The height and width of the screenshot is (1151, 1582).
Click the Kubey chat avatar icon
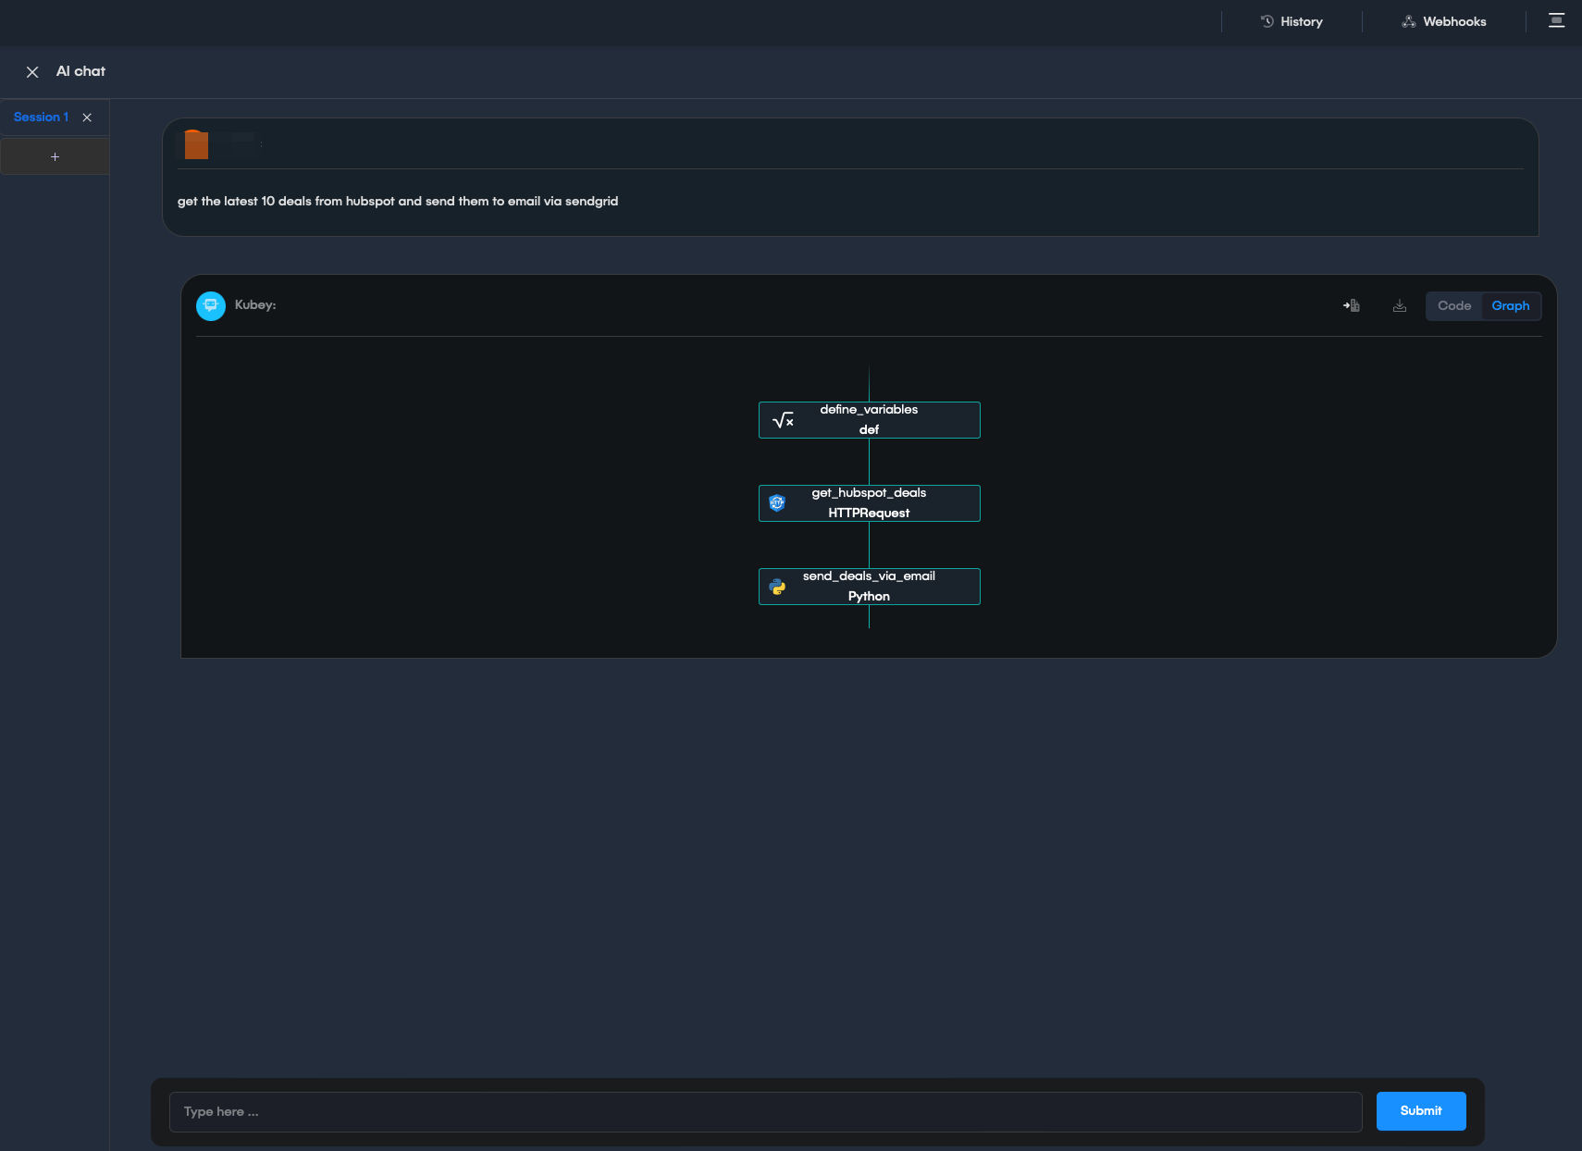coord(211,305)
